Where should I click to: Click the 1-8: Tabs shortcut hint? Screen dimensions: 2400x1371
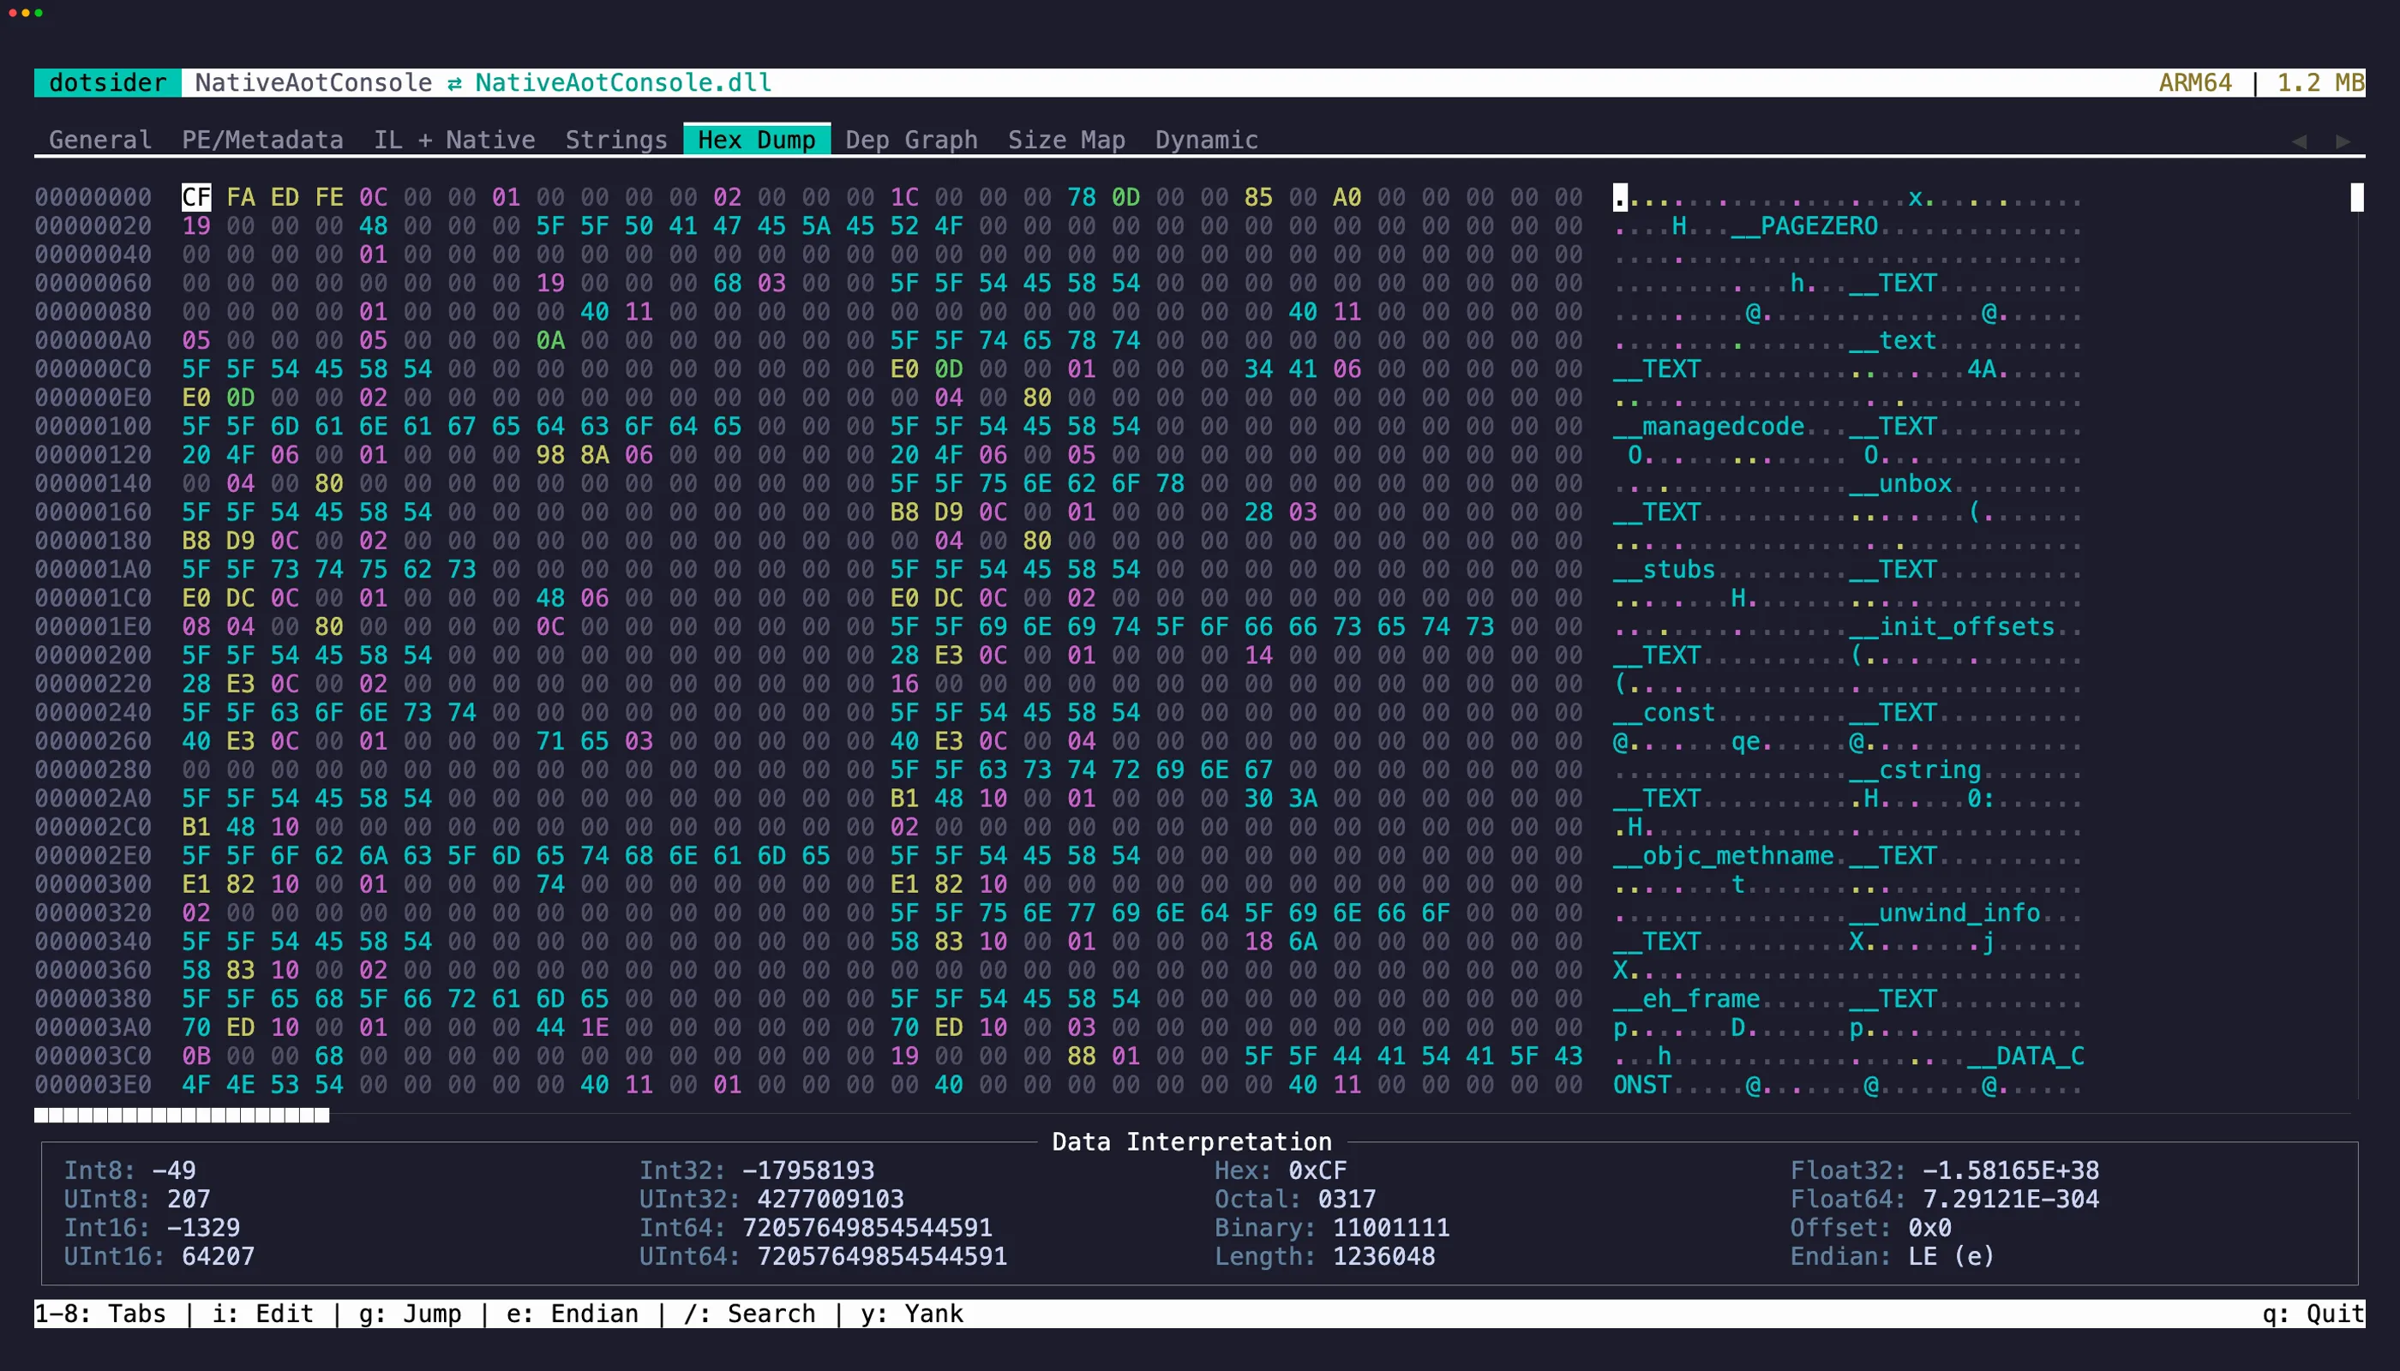pos(99,1314)
